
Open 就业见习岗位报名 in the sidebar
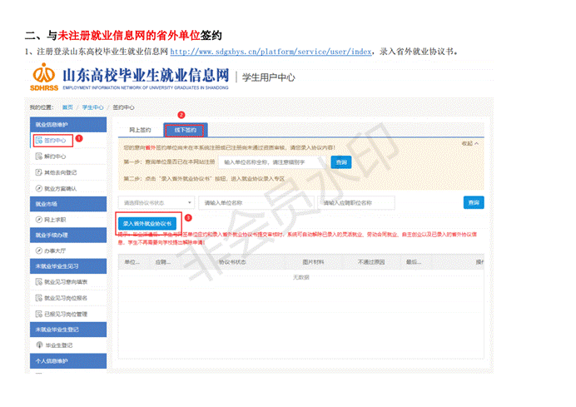pos(66,298)
